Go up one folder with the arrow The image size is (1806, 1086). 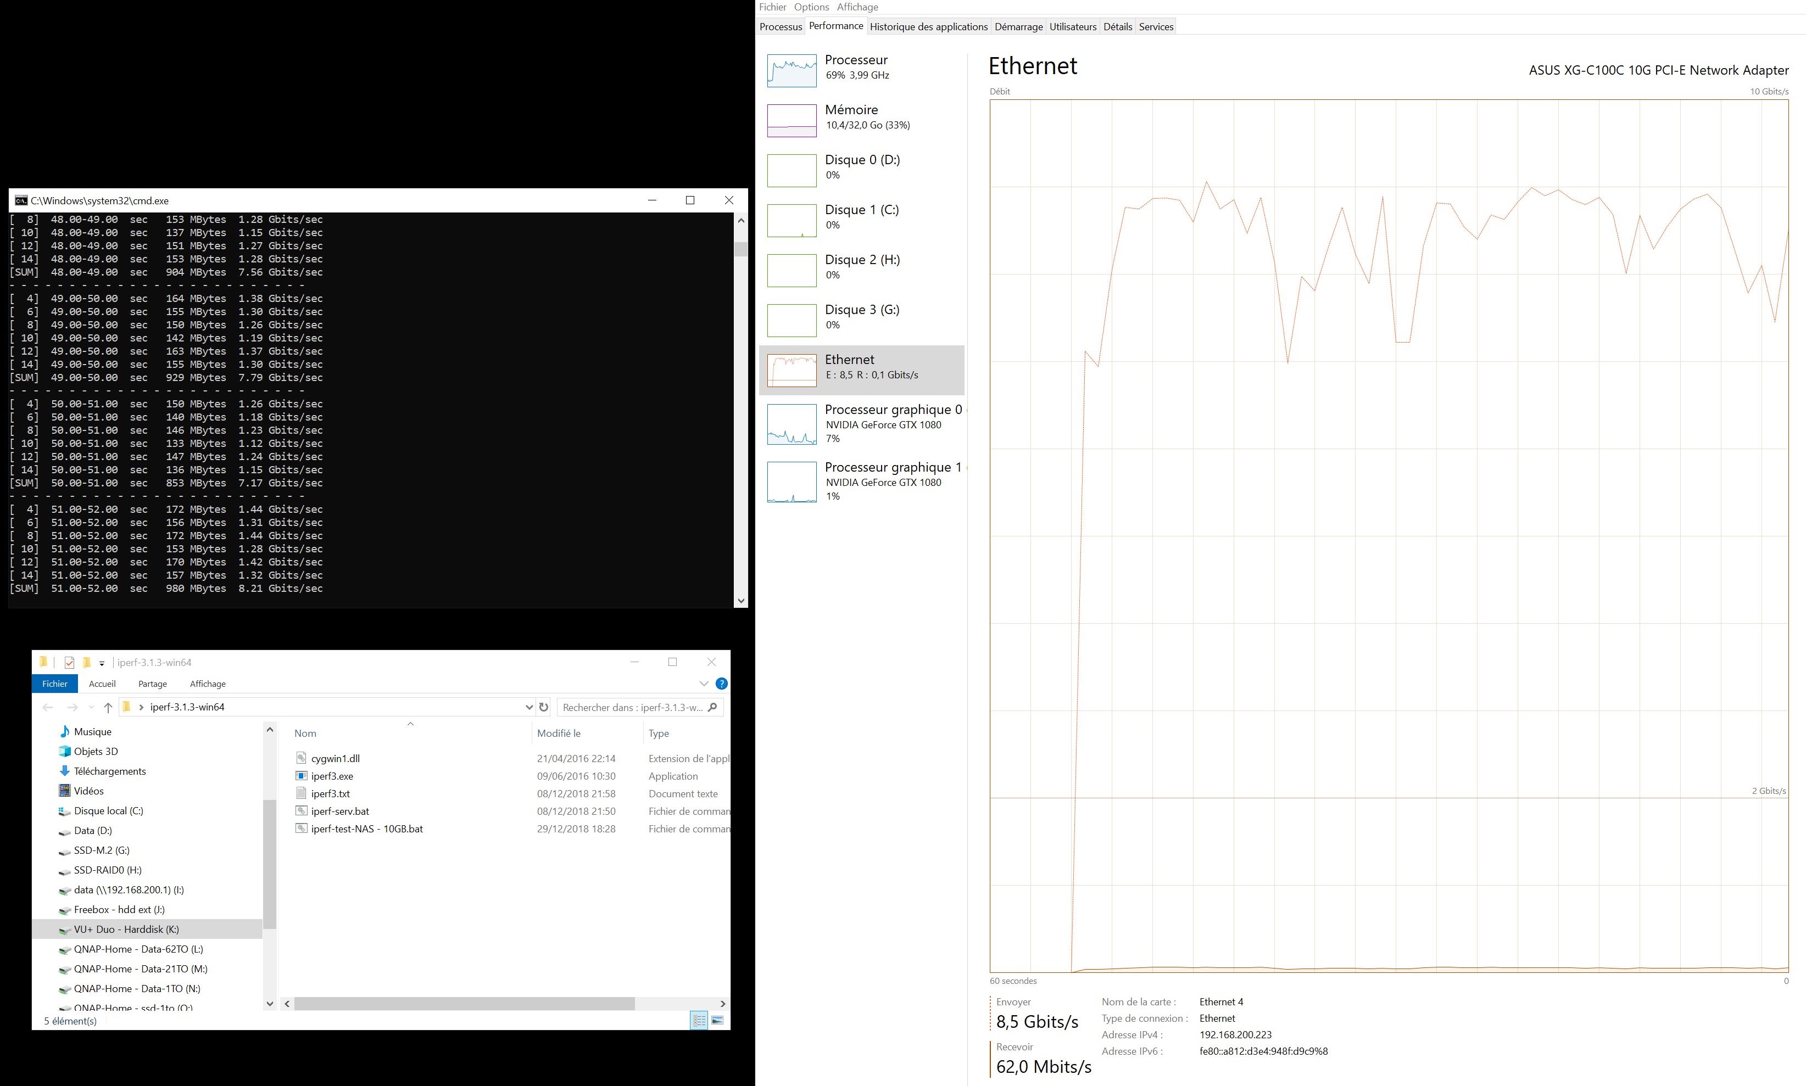pos(108,707)
